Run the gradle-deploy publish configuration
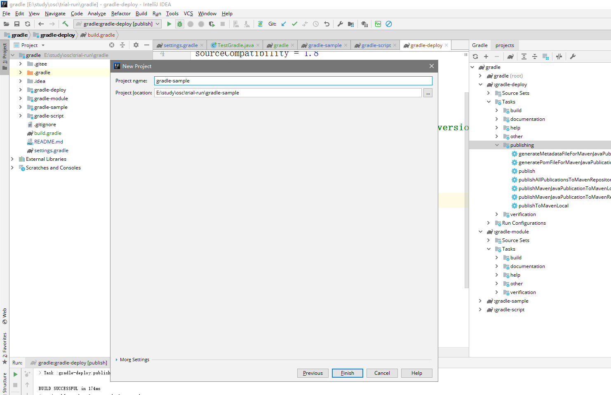This screenshot has width=611, height=395. click(169, 24)
